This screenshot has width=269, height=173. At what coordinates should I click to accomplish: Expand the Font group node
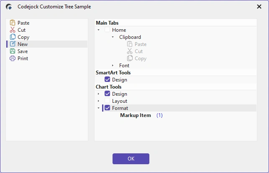tap(113, 66)
